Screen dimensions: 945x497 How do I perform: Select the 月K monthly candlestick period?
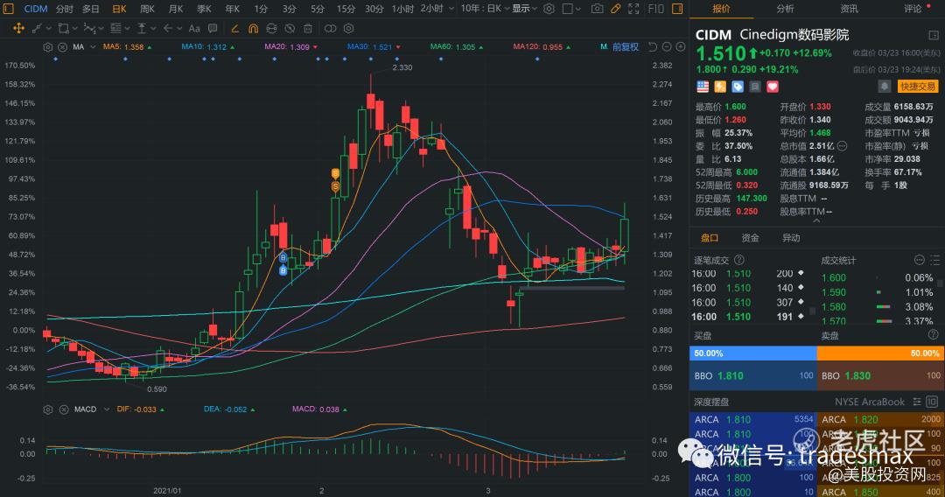(x=175, y=9)
